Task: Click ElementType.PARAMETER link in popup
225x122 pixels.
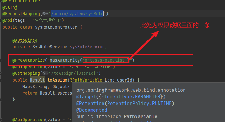Action: [x=131, y=97]
